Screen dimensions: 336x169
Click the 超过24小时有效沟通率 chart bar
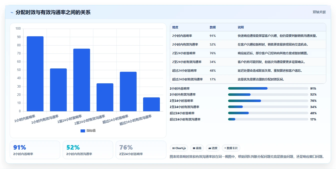151,104
